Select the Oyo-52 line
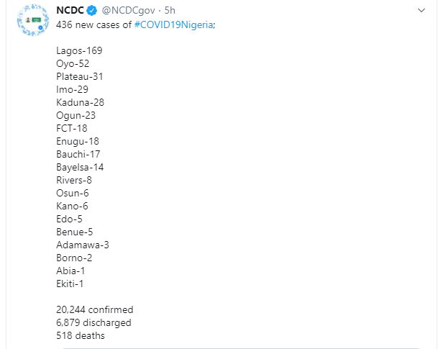The width and height of the screenshot is (438, 349). (73, 63)
